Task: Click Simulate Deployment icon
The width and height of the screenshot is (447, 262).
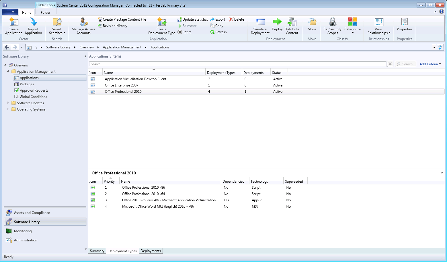Action: pos(260,26)
